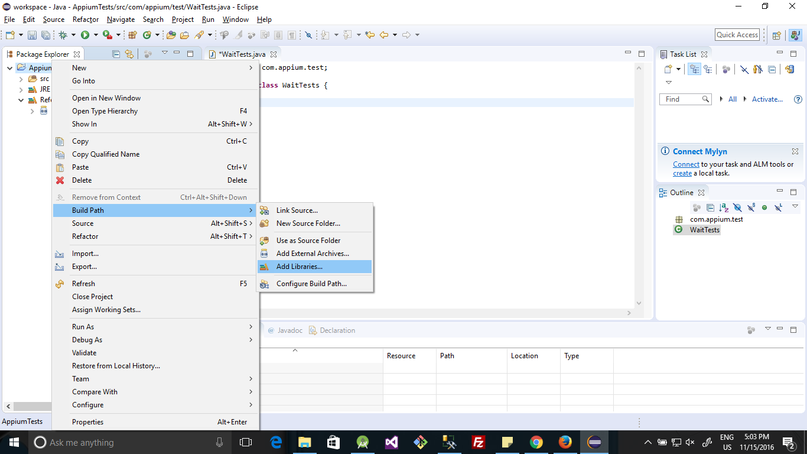Jump to Last Edit Location
The image size is (807, 454).
[x=370, y=35]
